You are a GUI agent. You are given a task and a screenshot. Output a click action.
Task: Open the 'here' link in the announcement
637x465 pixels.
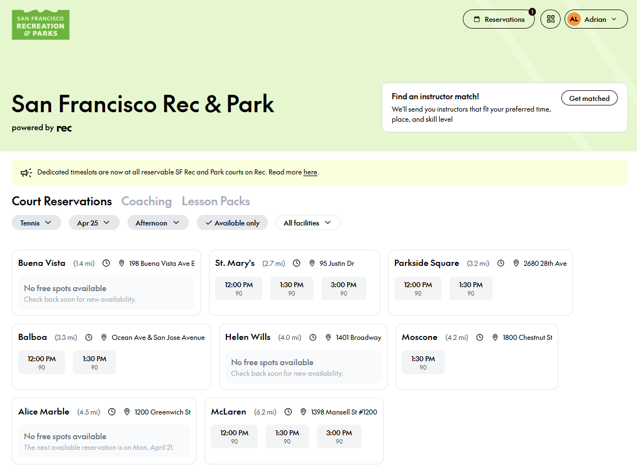tap(310, 172)
